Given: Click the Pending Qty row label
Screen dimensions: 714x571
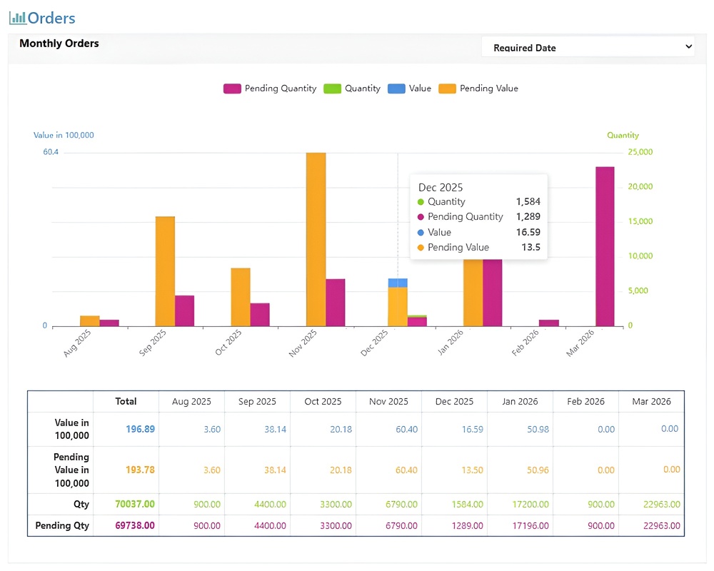Looking at the screenshot, I should click(x=62, y=525).
